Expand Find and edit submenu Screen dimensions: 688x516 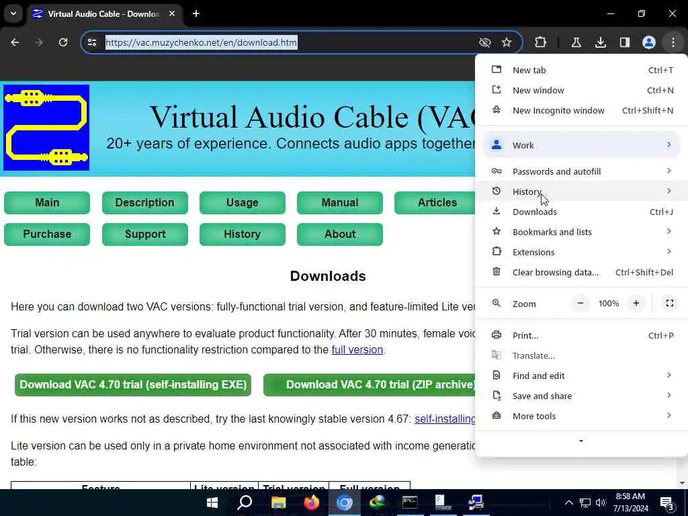(581, 376)
